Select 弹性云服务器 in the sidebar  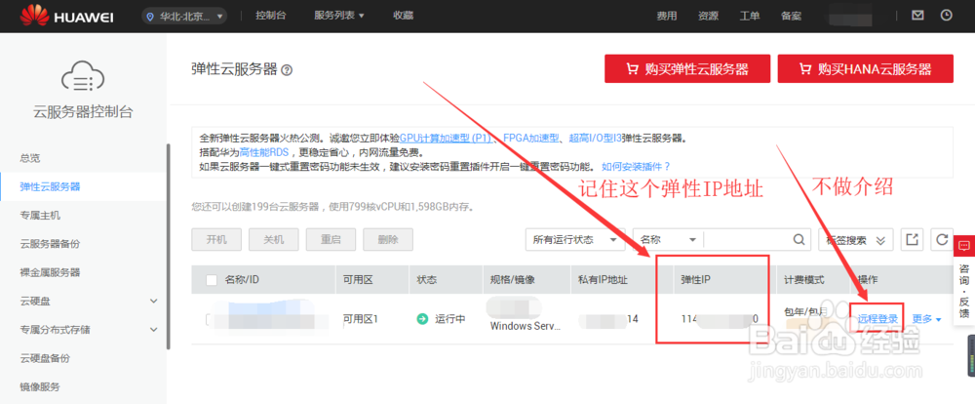click(84, 186)
